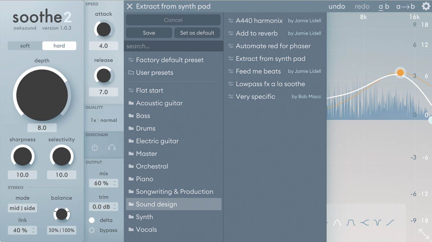Choose the high-shelf slope filter shape icon
Screen dimensions: 432x242
[390, 223]
